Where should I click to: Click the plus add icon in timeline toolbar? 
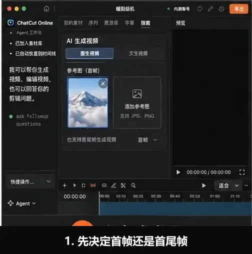[64, 185]
